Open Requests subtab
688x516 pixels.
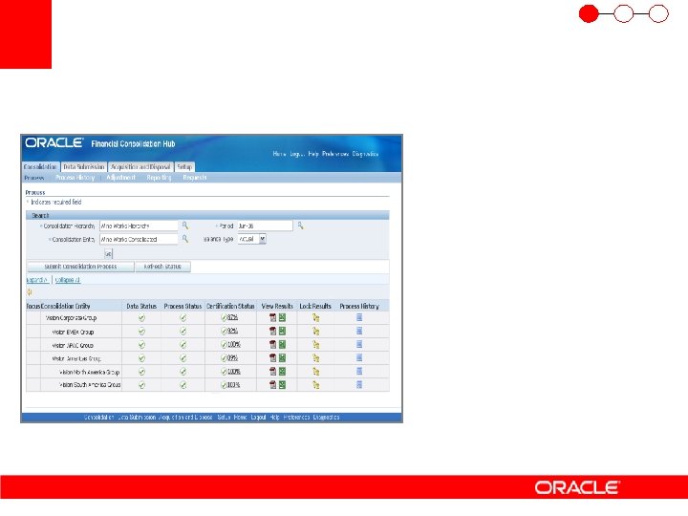195,178
